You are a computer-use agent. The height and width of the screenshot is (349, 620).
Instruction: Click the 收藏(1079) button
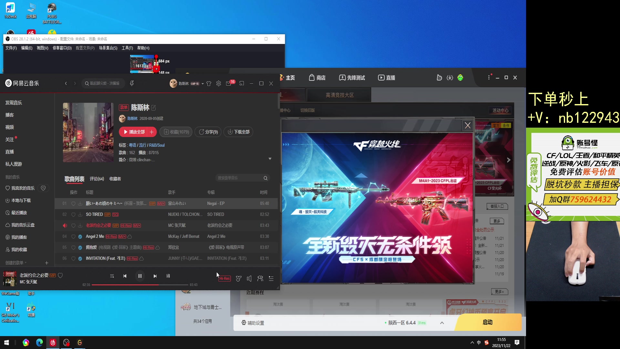click(x=176, y=132)
